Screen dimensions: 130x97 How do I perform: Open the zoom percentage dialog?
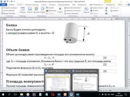pyautogui.click(x=110, y=91)
